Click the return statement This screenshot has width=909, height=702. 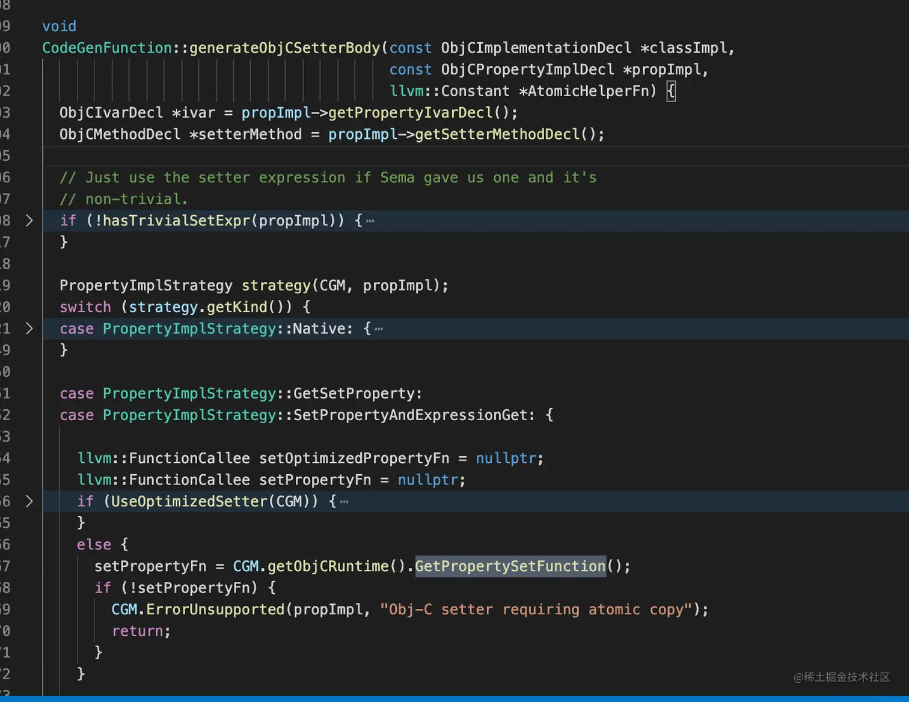click(x=141, y=632)
